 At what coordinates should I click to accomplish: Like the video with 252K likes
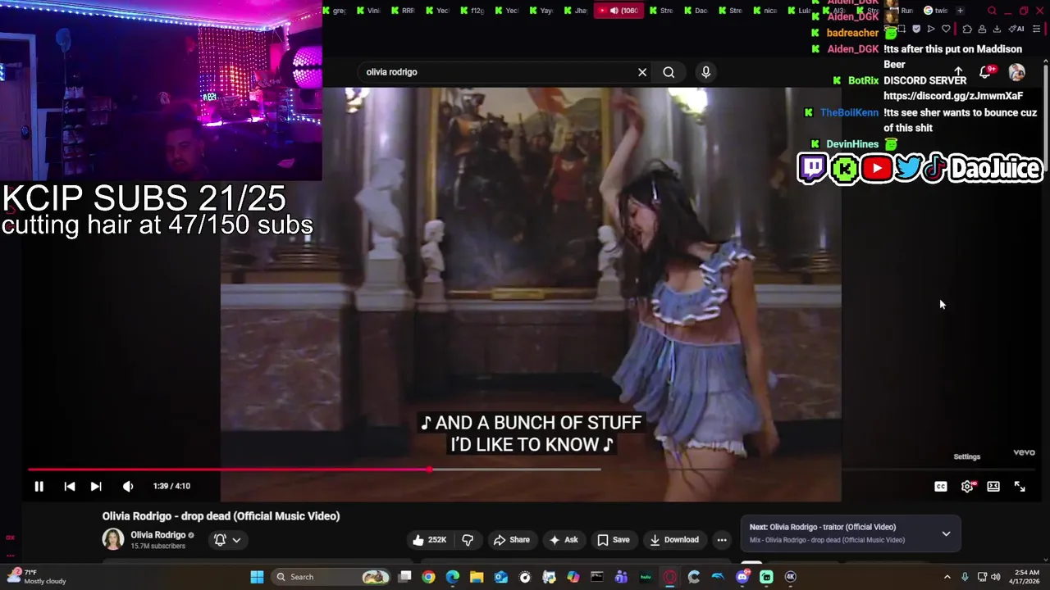[x=430, y=539]
